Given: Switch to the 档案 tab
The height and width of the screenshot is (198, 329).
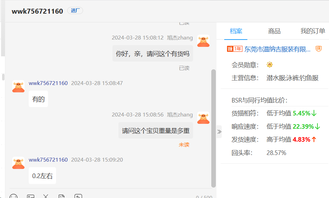Looking at the screenshot, I should [x=236, y=31].
